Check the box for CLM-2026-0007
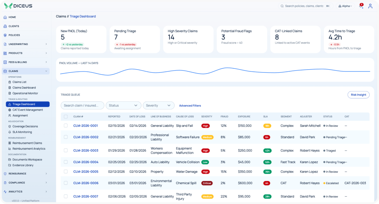 tap(66, 196)
